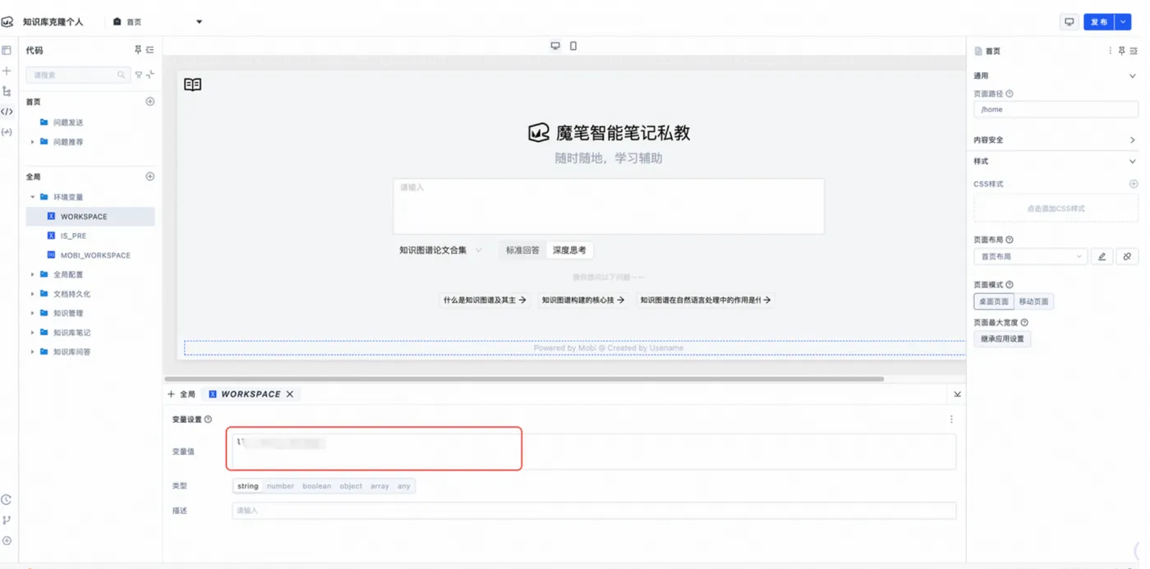Set variable type to string

248,486
